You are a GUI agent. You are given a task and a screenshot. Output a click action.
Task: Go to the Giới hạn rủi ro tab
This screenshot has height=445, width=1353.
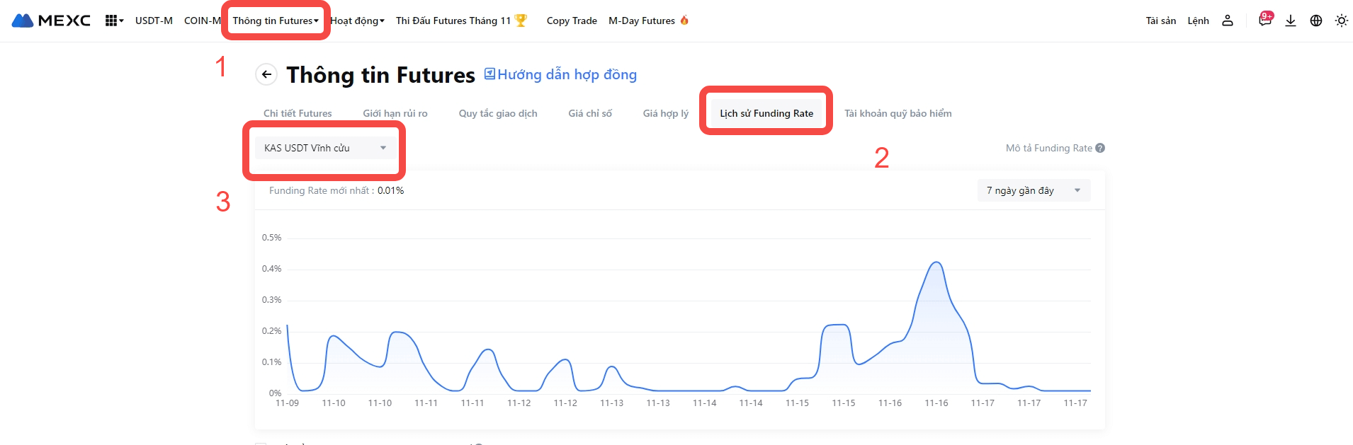pos(395,113)
